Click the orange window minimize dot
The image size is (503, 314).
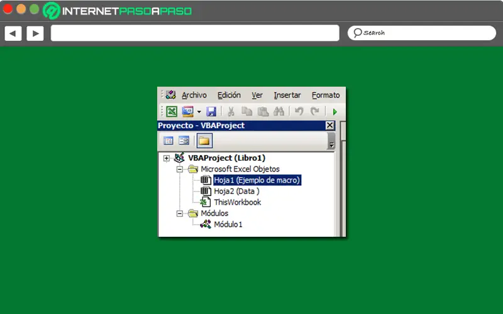coord(21,9)
